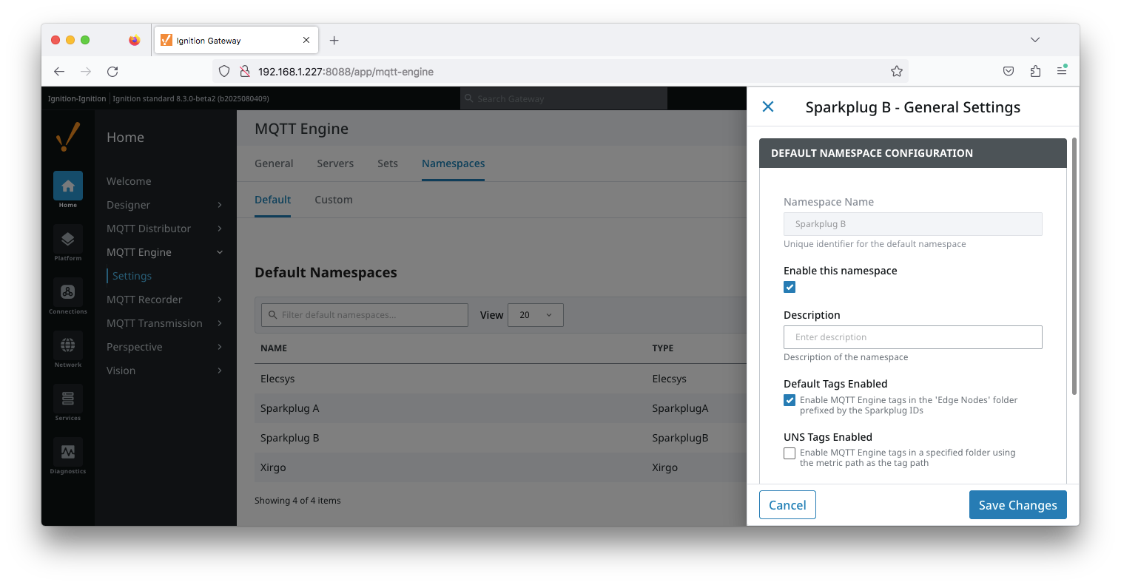Open the browser extensions menu

[1035, 71]
